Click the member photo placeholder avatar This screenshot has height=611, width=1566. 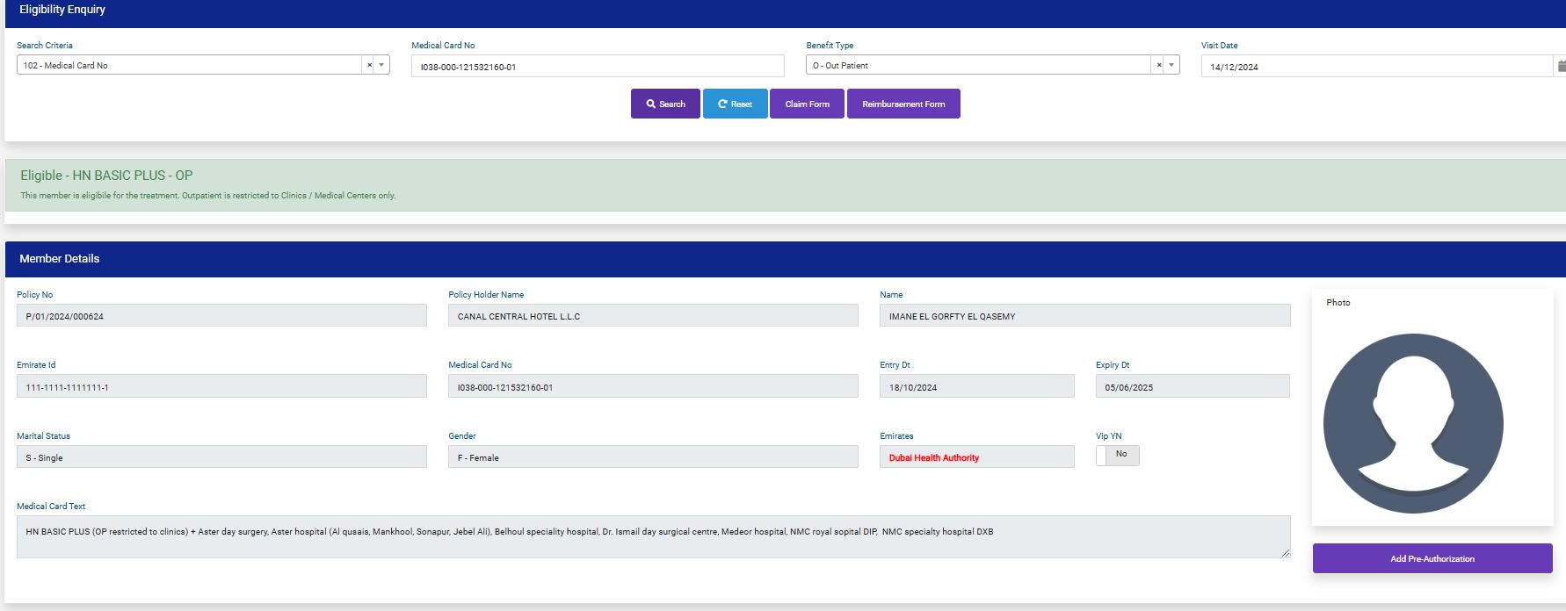pos(1413,423)
